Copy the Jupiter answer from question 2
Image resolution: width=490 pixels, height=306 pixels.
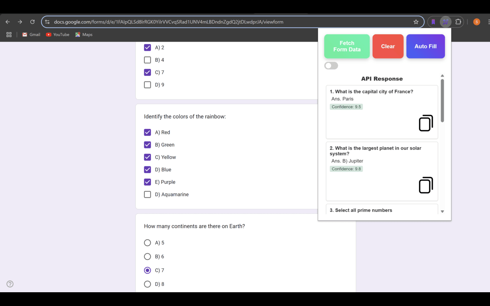pyautogui.click(x=426, y=185)
